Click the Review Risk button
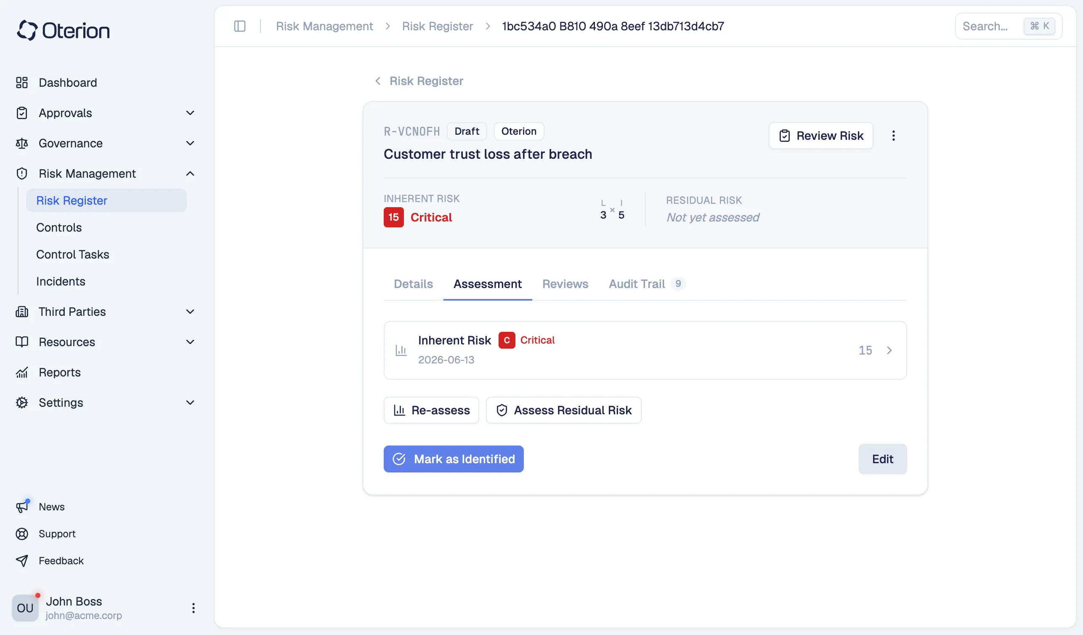 [x=820, y=136]
